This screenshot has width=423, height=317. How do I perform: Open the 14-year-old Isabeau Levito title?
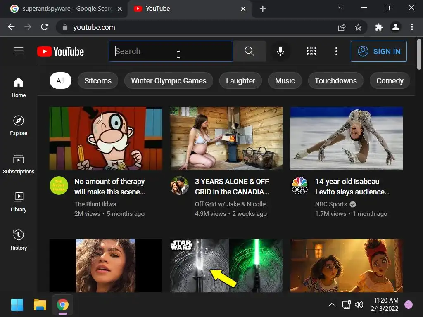point(352,187)
